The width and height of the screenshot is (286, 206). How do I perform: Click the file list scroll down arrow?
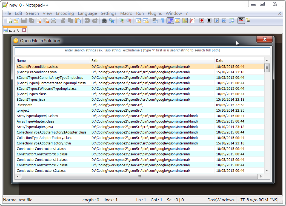click(267, 171)
